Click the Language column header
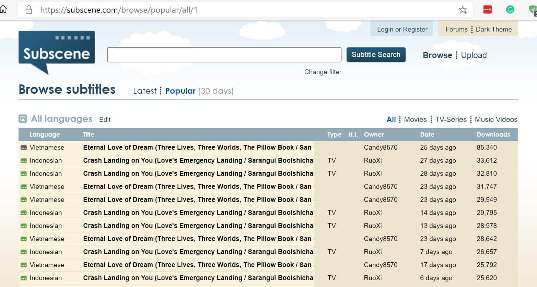 pos(45,135)
